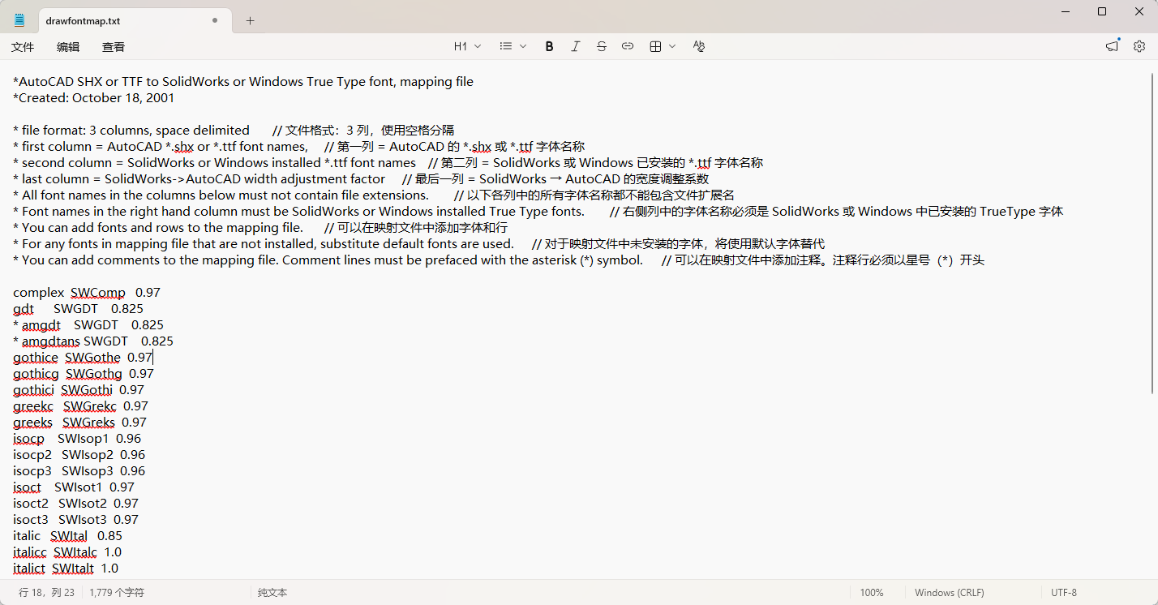Click the bulleted list icon
1158x605 pixels.
pos(506,47)
